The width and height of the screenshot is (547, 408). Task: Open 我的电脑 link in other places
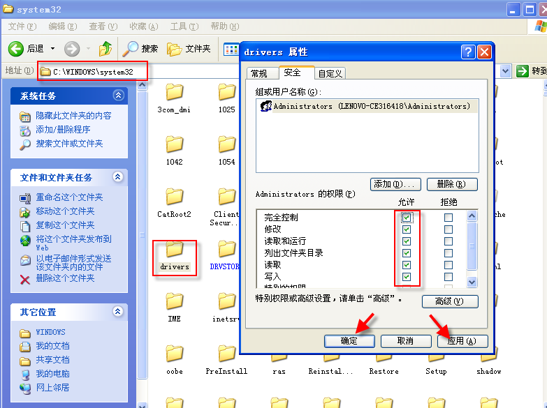52,374
